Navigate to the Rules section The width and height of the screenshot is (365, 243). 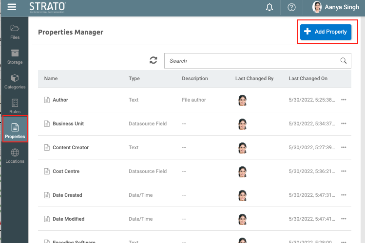pos(15,106)
